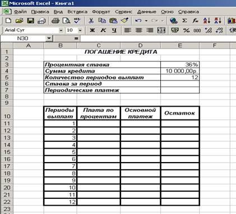Open Print Preview from the toolbar
The height and width of the screenshot is (214, 236).
(66, 21)
